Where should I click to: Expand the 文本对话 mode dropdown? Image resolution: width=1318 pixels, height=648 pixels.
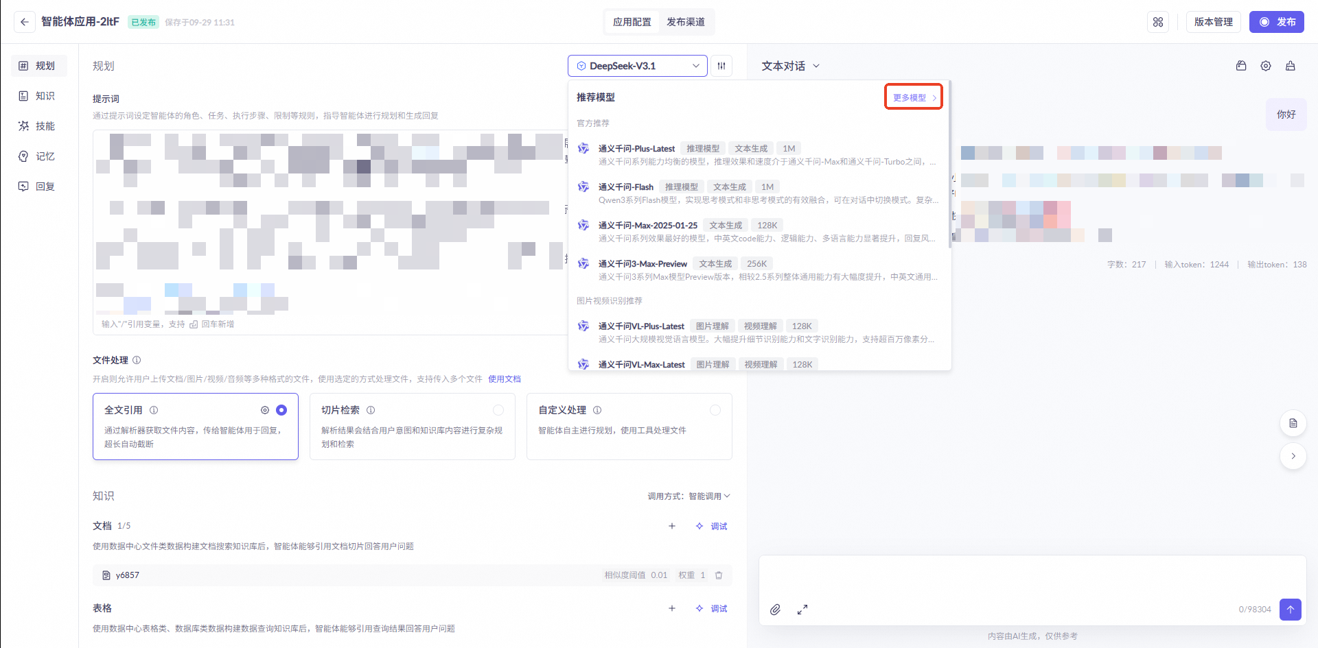point(791,66)
